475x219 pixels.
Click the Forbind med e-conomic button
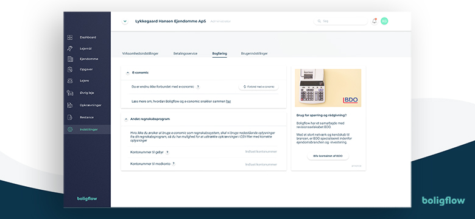click(x=258, y=87)
